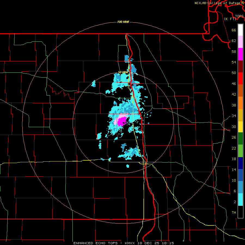
Task: Click the magenta legend swatch
Action: pyautogui.click(x=240, y=54)
